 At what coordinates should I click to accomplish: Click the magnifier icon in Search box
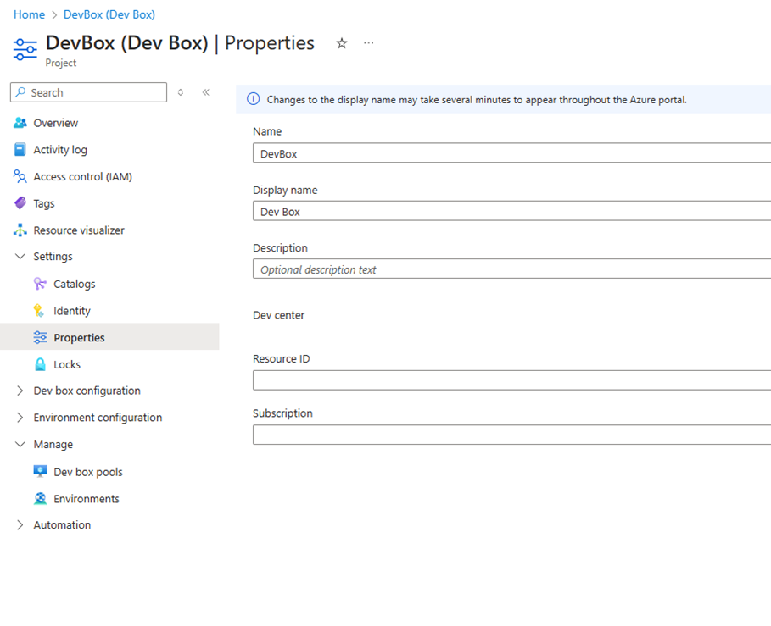tap(20, 92)
